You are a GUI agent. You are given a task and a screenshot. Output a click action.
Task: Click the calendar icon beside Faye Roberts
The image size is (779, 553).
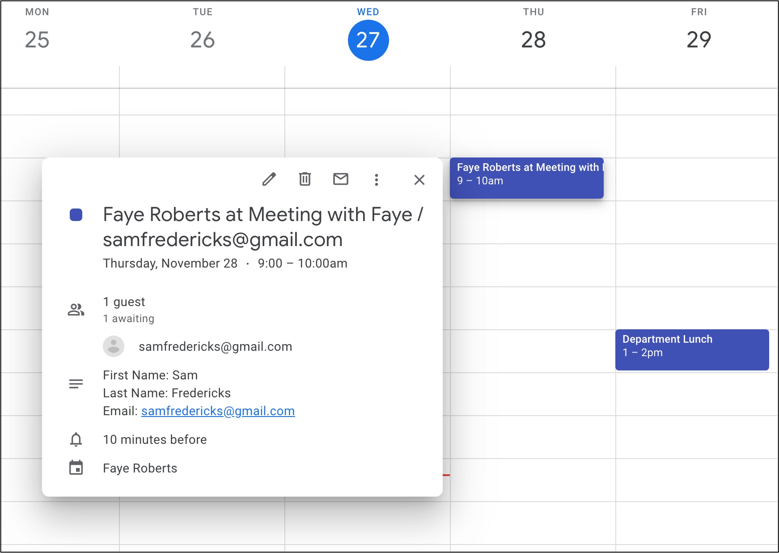coord(76,468)
